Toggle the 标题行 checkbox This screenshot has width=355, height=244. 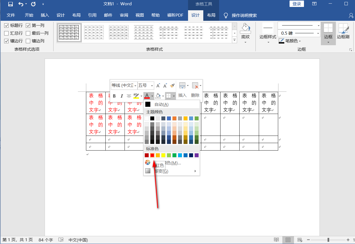point(6,26)
